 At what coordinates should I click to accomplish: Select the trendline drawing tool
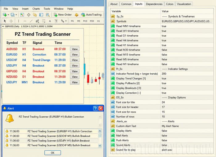(x=31, y=21)
